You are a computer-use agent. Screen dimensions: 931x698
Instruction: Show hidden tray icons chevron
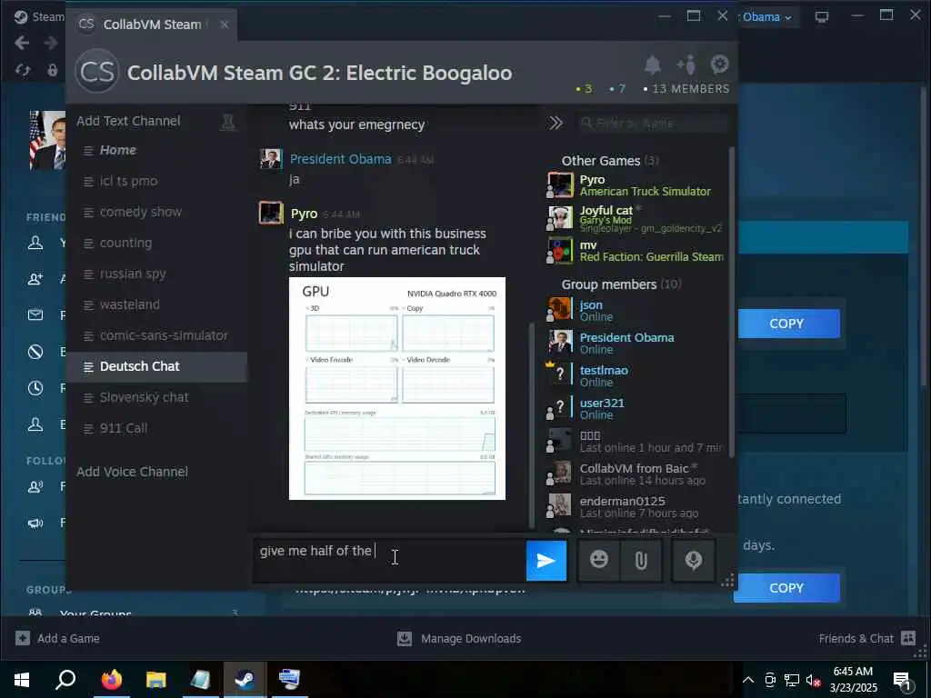[748, 680]
